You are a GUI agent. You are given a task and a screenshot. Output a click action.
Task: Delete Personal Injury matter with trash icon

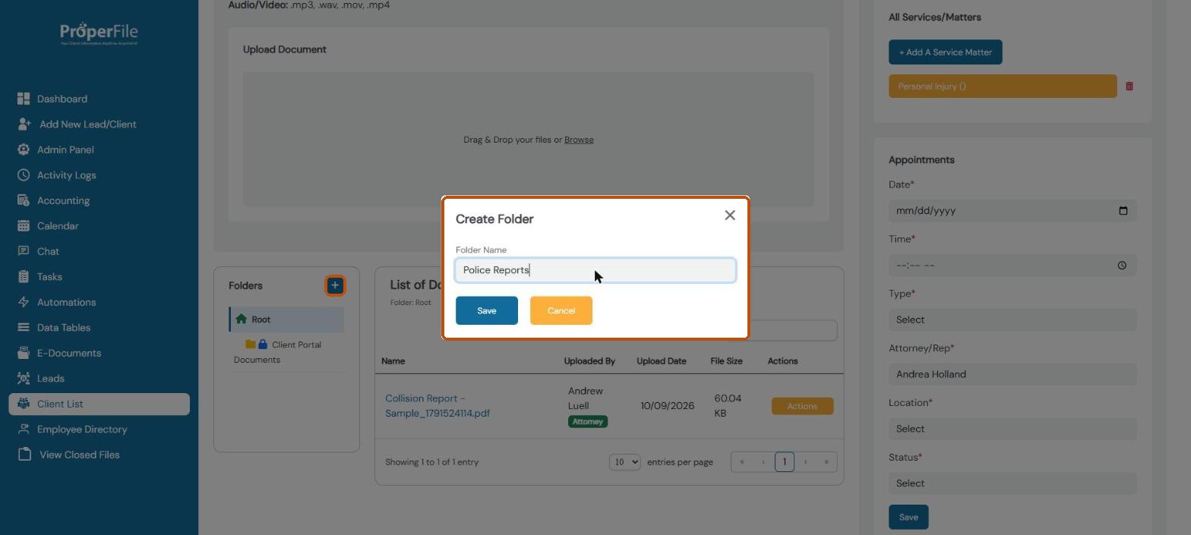tap(1129, 87)
